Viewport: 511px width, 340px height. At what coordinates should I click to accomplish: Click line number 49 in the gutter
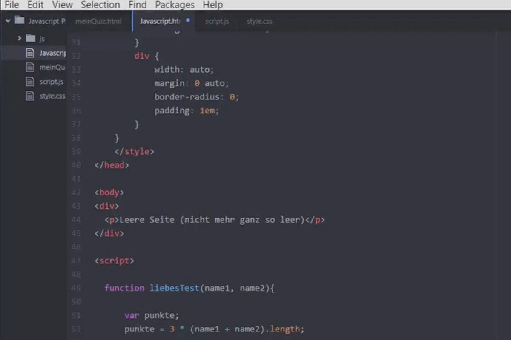[76, 288]
